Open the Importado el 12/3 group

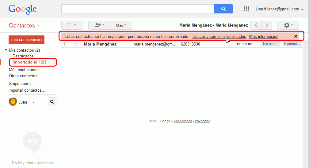[x=31, y=62]
